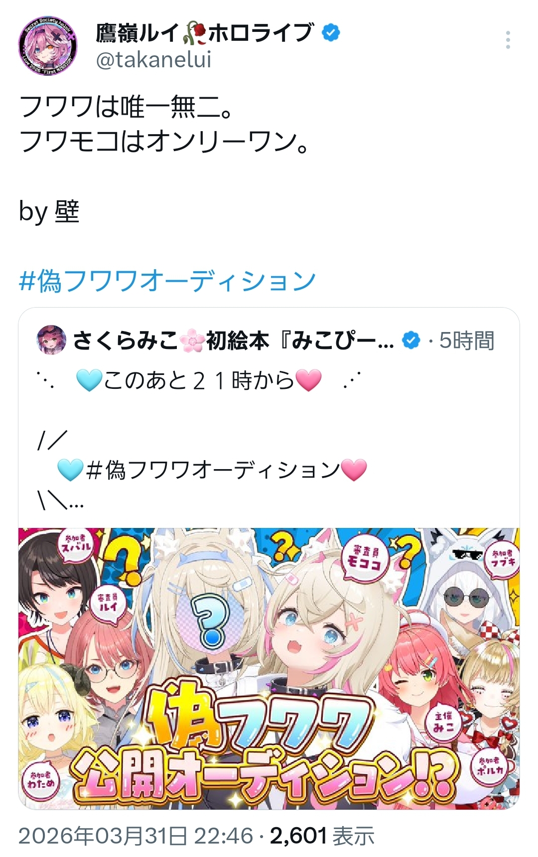Open the quoted tweet's 5時間 timestamp

pyautogui.click(x=467, y=341)
